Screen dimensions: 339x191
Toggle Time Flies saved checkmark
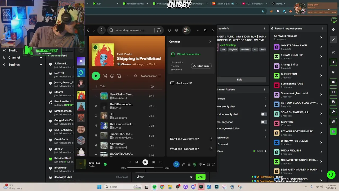point(105,164)
